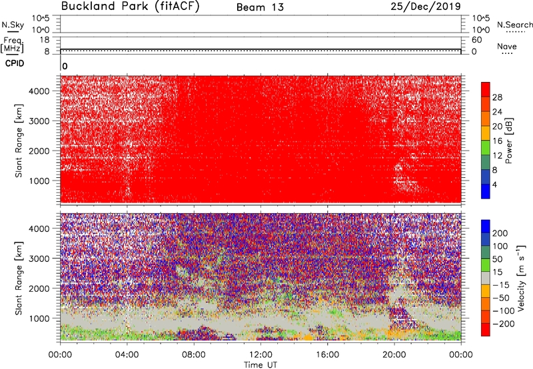The height and width of the screenshot is (369, 533).
Task: Click the 'Time UT' axis title
Action: click(x=261, y=365)
